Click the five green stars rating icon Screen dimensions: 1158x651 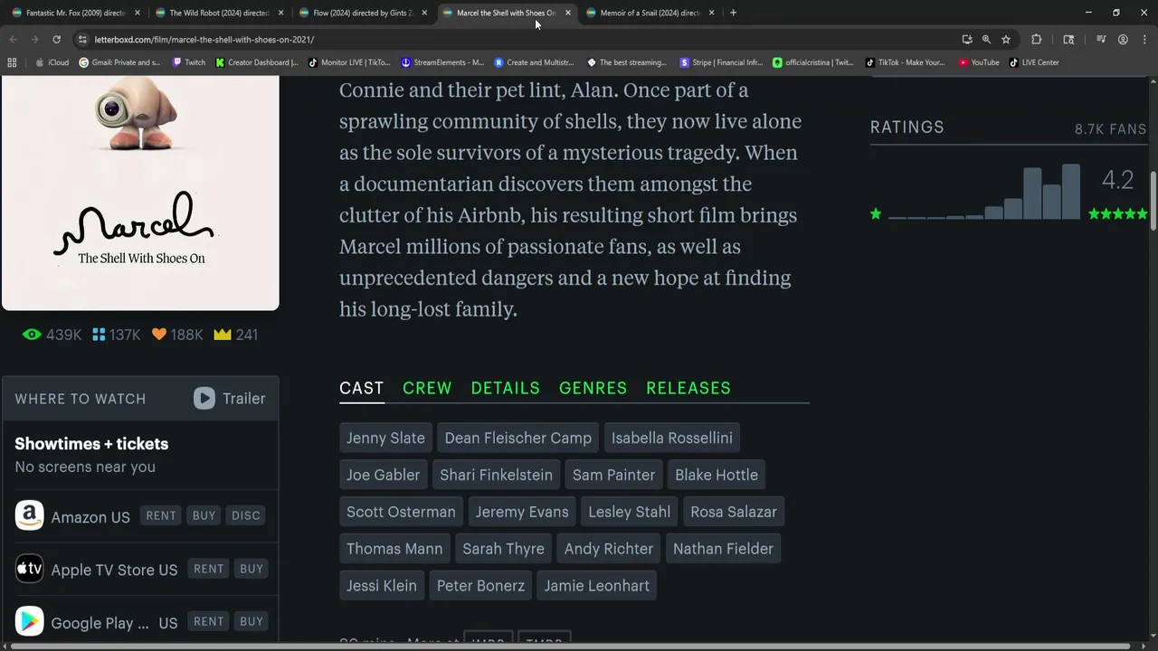tap(1118, 214)
